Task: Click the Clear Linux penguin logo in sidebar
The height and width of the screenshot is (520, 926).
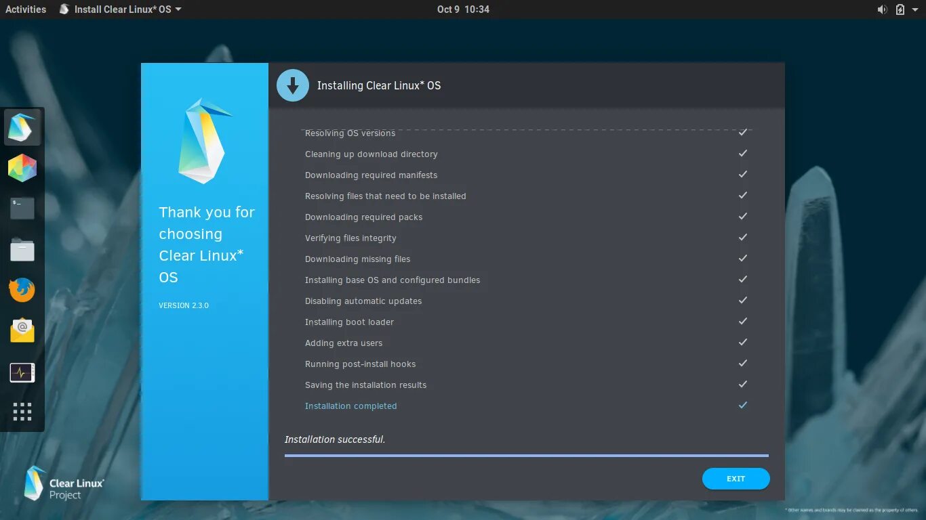Action: [205, 141]
